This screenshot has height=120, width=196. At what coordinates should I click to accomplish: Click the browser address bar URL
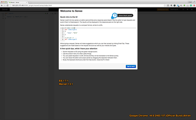(32, 5)
